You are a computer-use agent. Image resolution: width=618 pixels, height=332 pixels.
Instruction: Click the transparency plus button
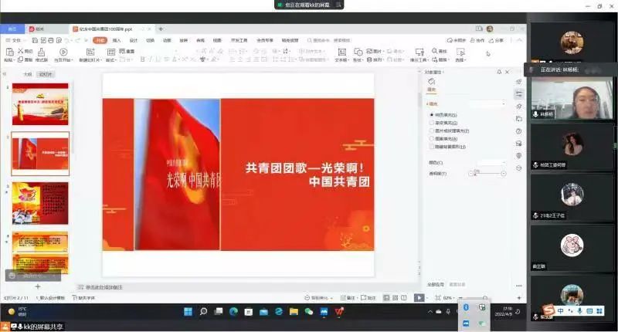point(504,173)
